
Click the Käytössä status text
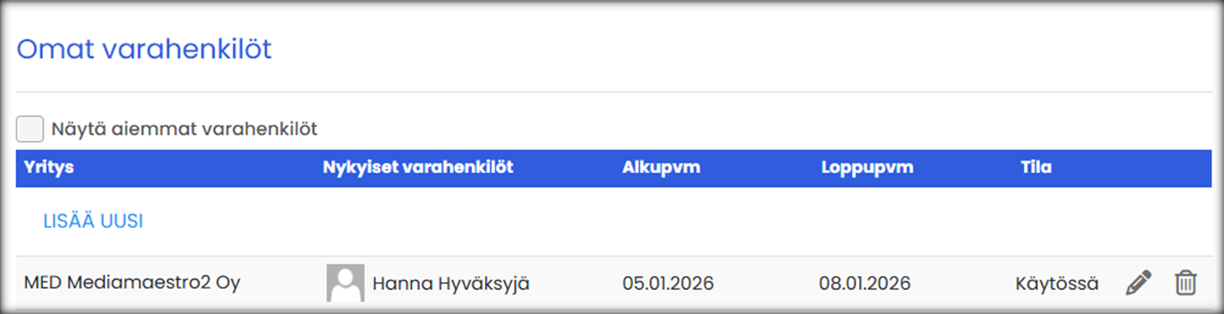coord(1057,283)
